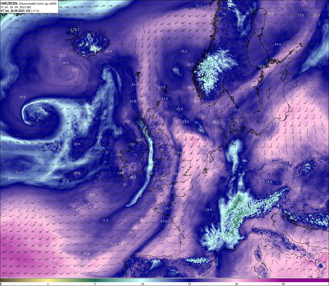Screen dimensions: 329x286
Task: Click the 21.4 value near Iceland
Action: coord(108,51)
